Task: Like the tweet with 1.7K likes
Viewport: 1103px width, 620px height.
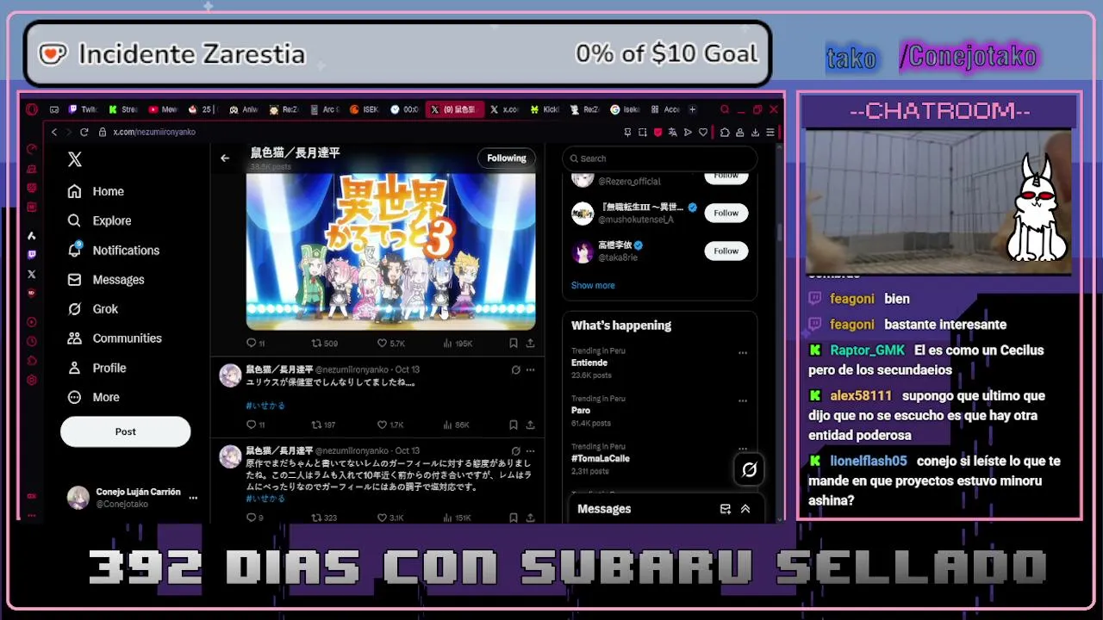Action: click(390, 425)
